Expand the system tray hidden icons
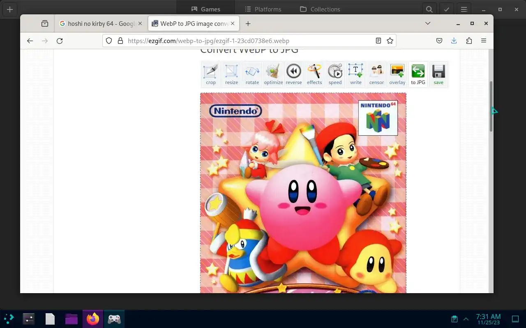This screenshot has width=526, height=328. tap(466, 319)
